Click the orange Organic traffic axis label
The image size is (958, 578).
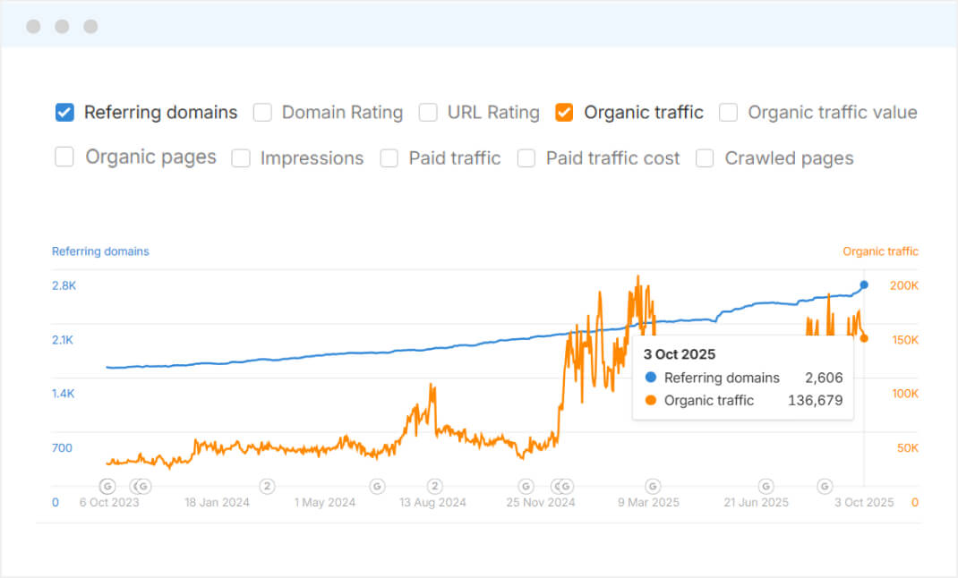coord(880,251)
